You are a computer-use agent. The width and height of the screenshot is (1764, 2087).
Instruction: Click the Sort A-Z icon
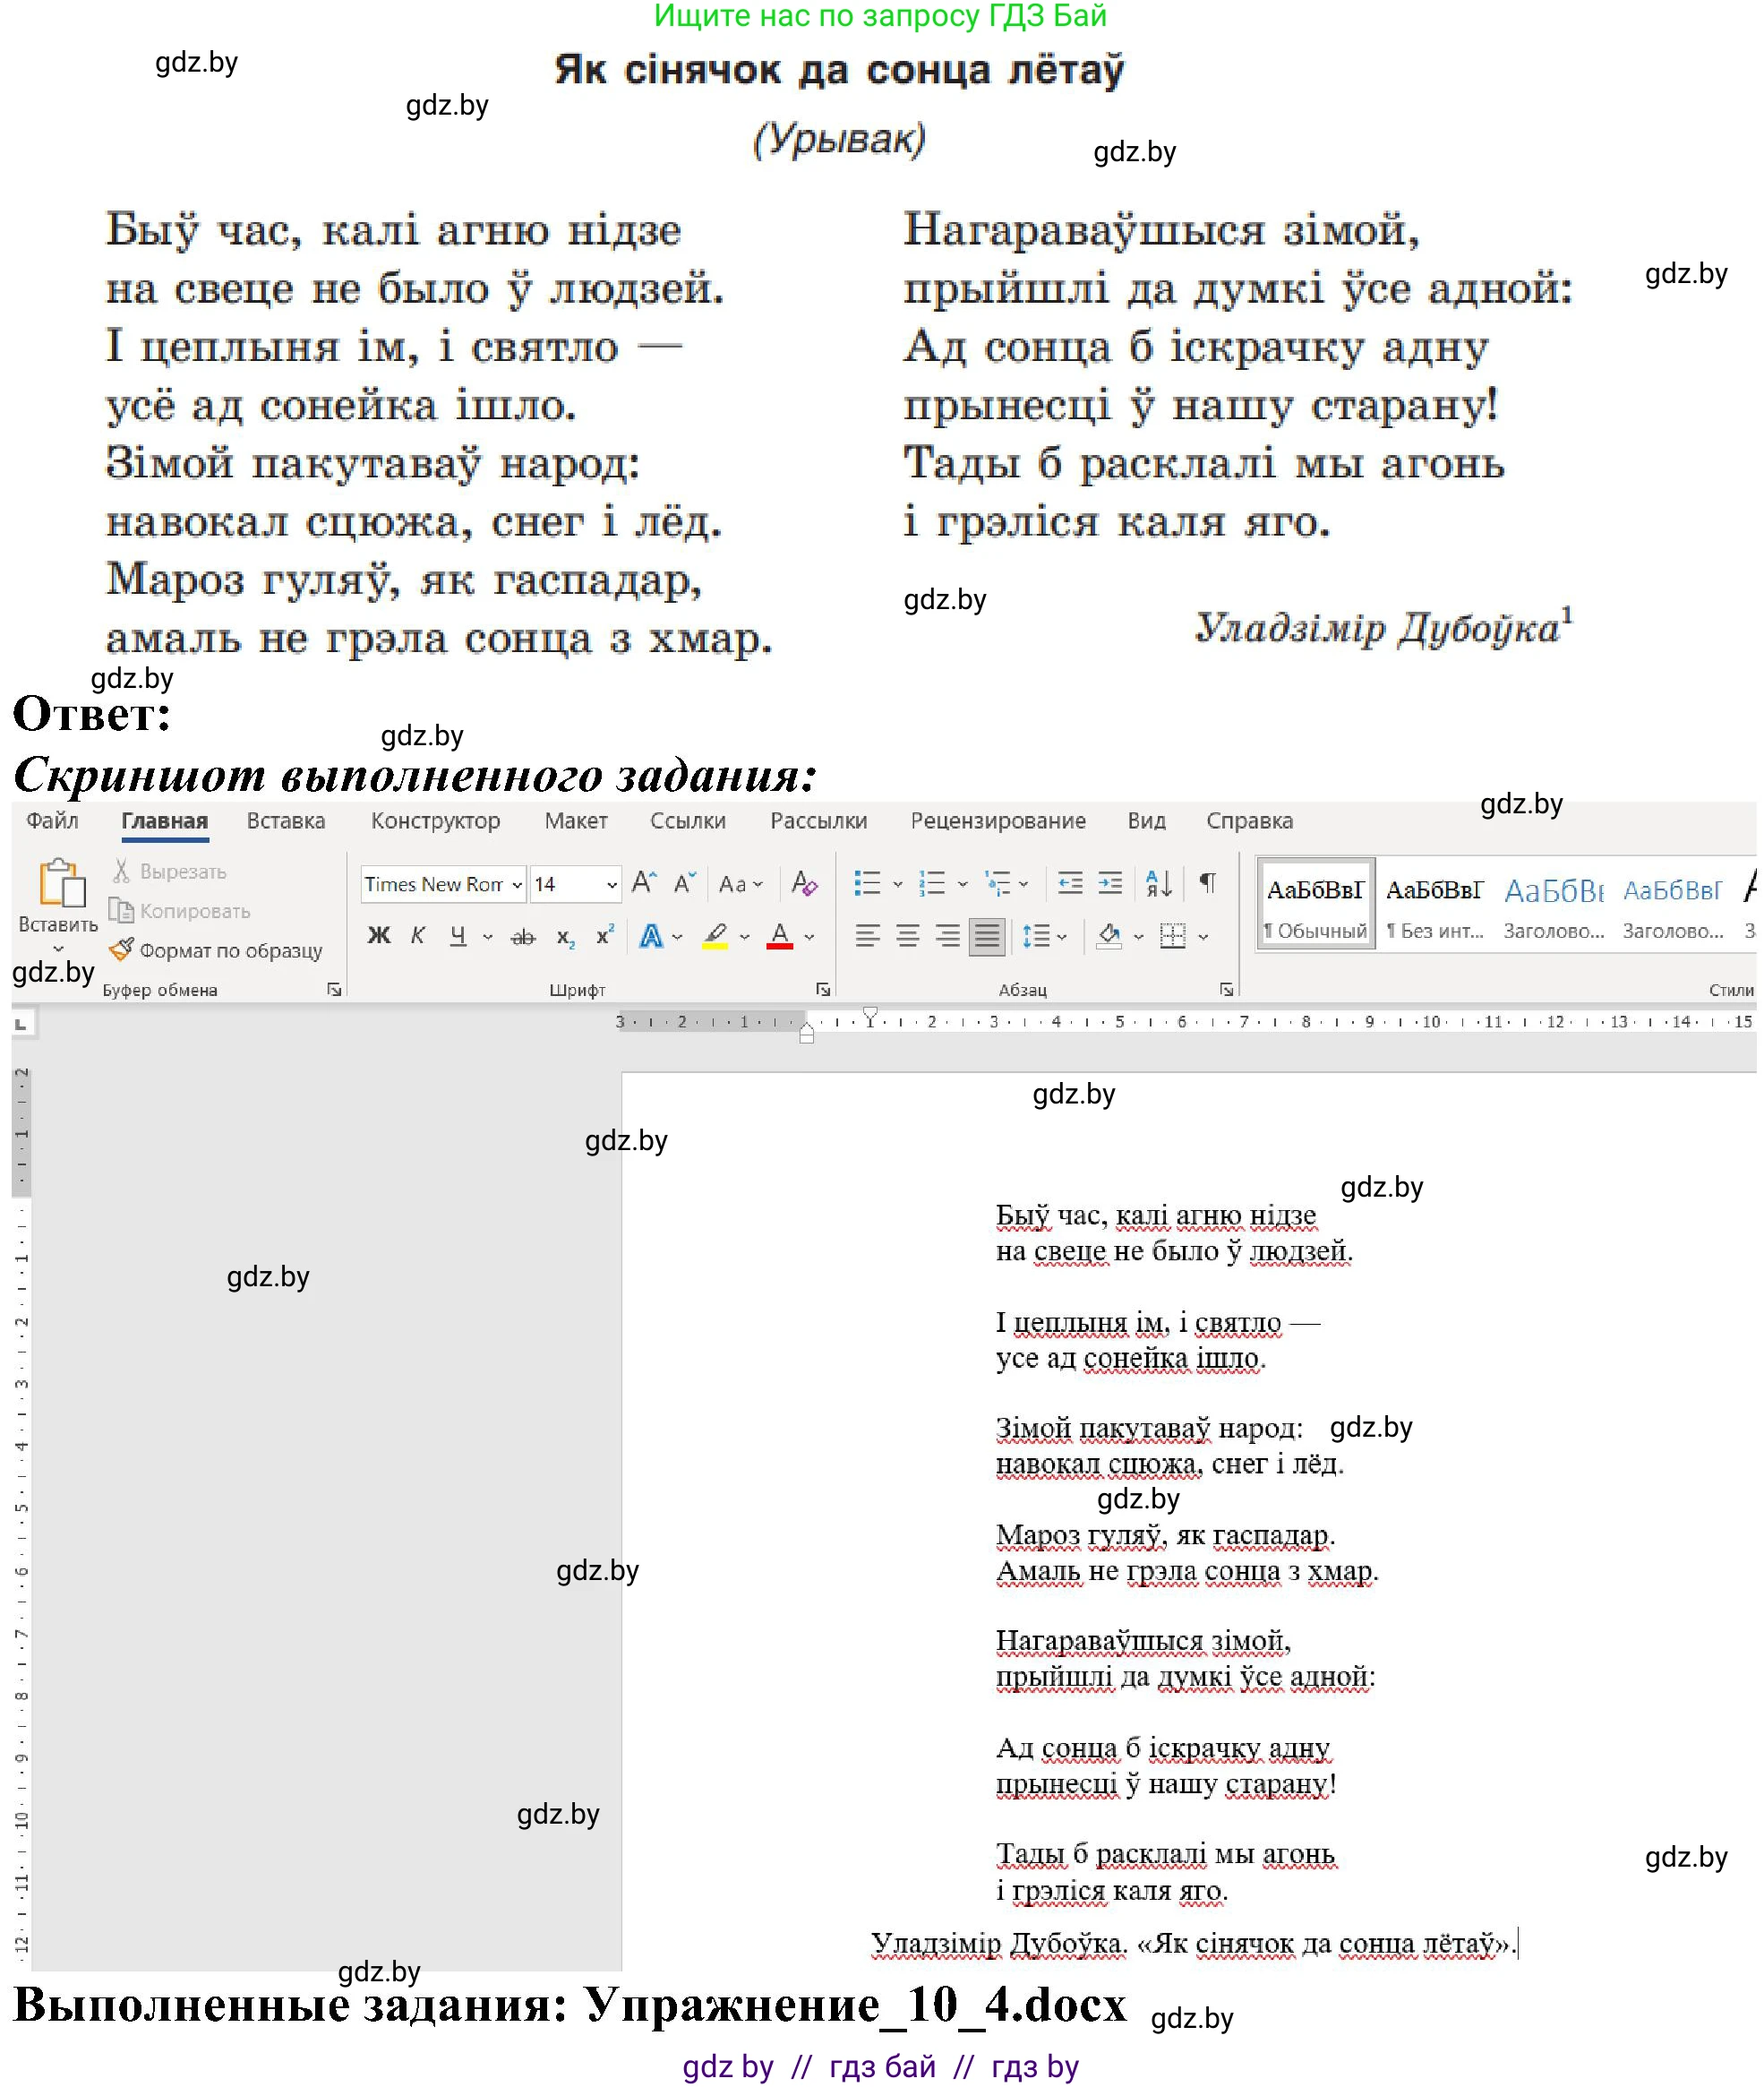1158,884
